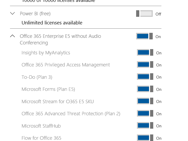Viewport: 188px width, 141px height.
Task: Select the "Microsoft Forms (Plan E5)" label
Action: tap(48, 89)
